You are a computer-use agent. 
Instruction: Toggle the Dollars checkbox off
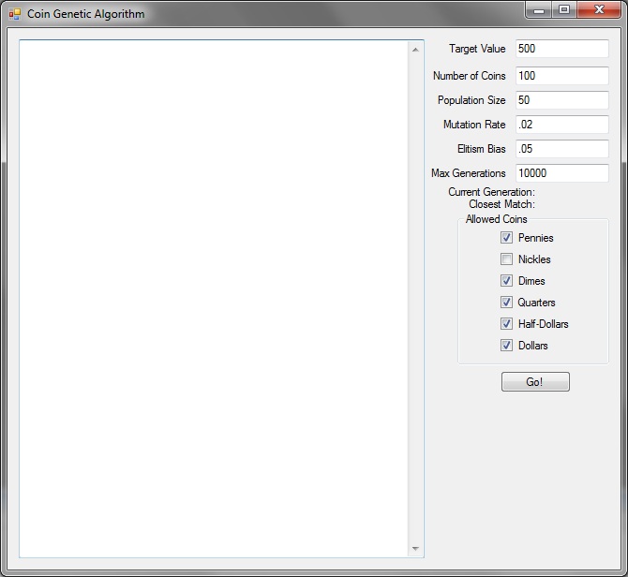(507, 346)
